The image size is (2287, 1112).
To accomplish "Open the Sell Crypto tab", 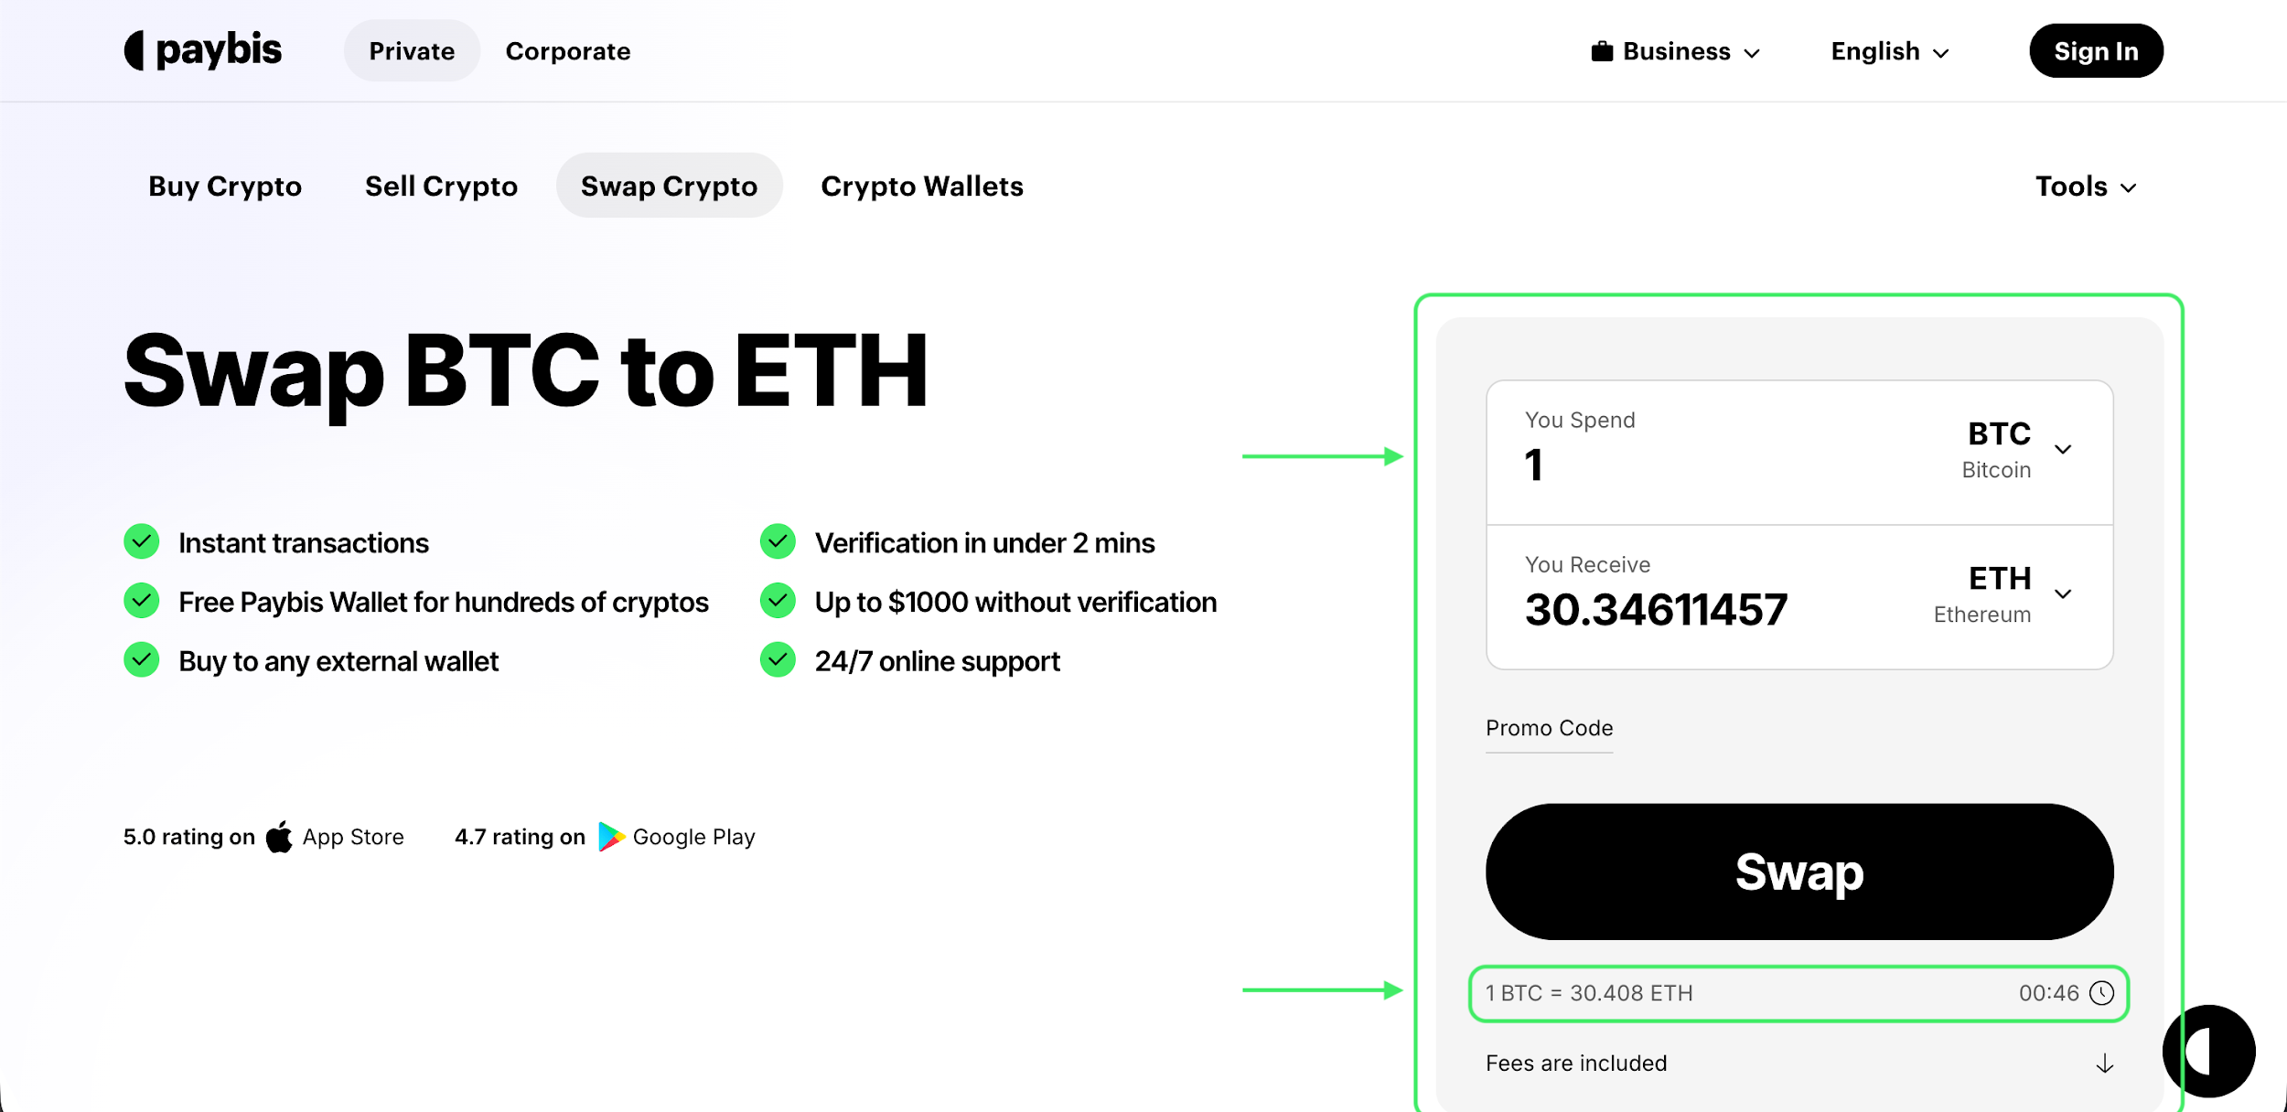I will click(440, 186).
